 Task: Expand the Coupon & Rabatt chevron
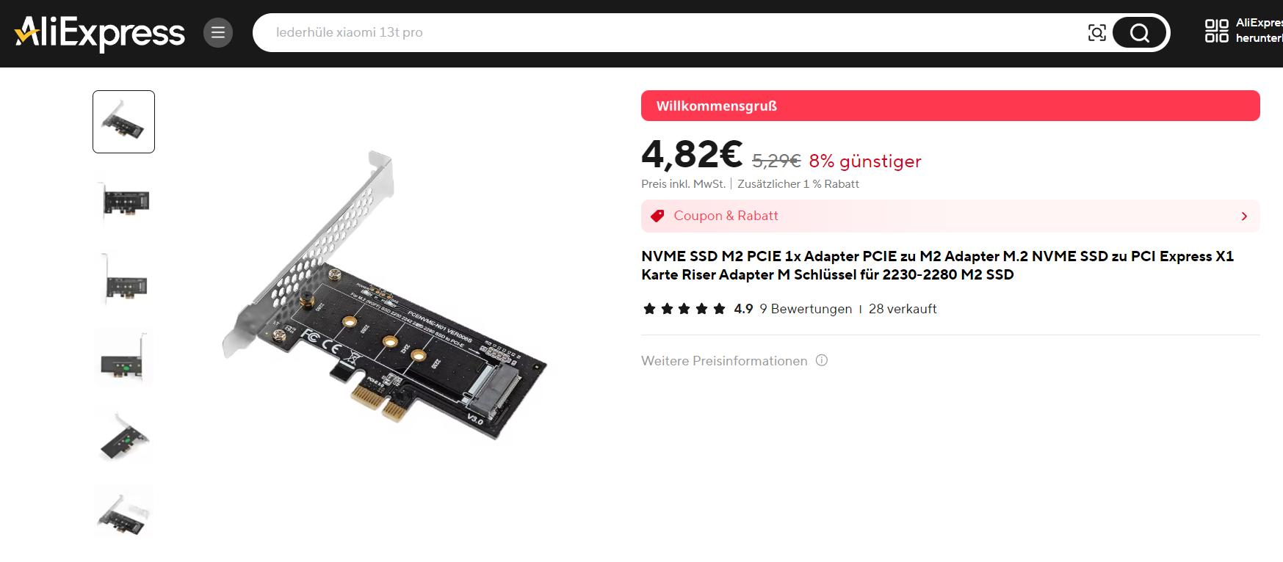pos(1244,216)
